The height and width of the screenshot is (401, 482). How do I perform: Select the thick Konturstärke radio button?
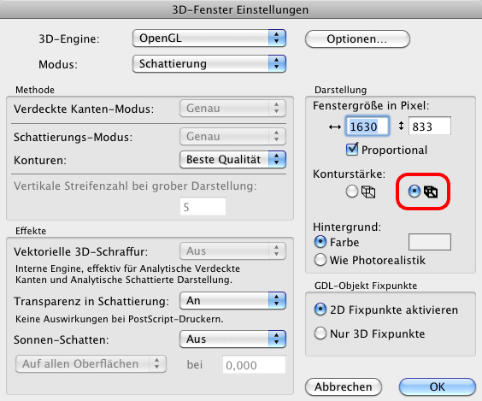click(x=414, y=192)
